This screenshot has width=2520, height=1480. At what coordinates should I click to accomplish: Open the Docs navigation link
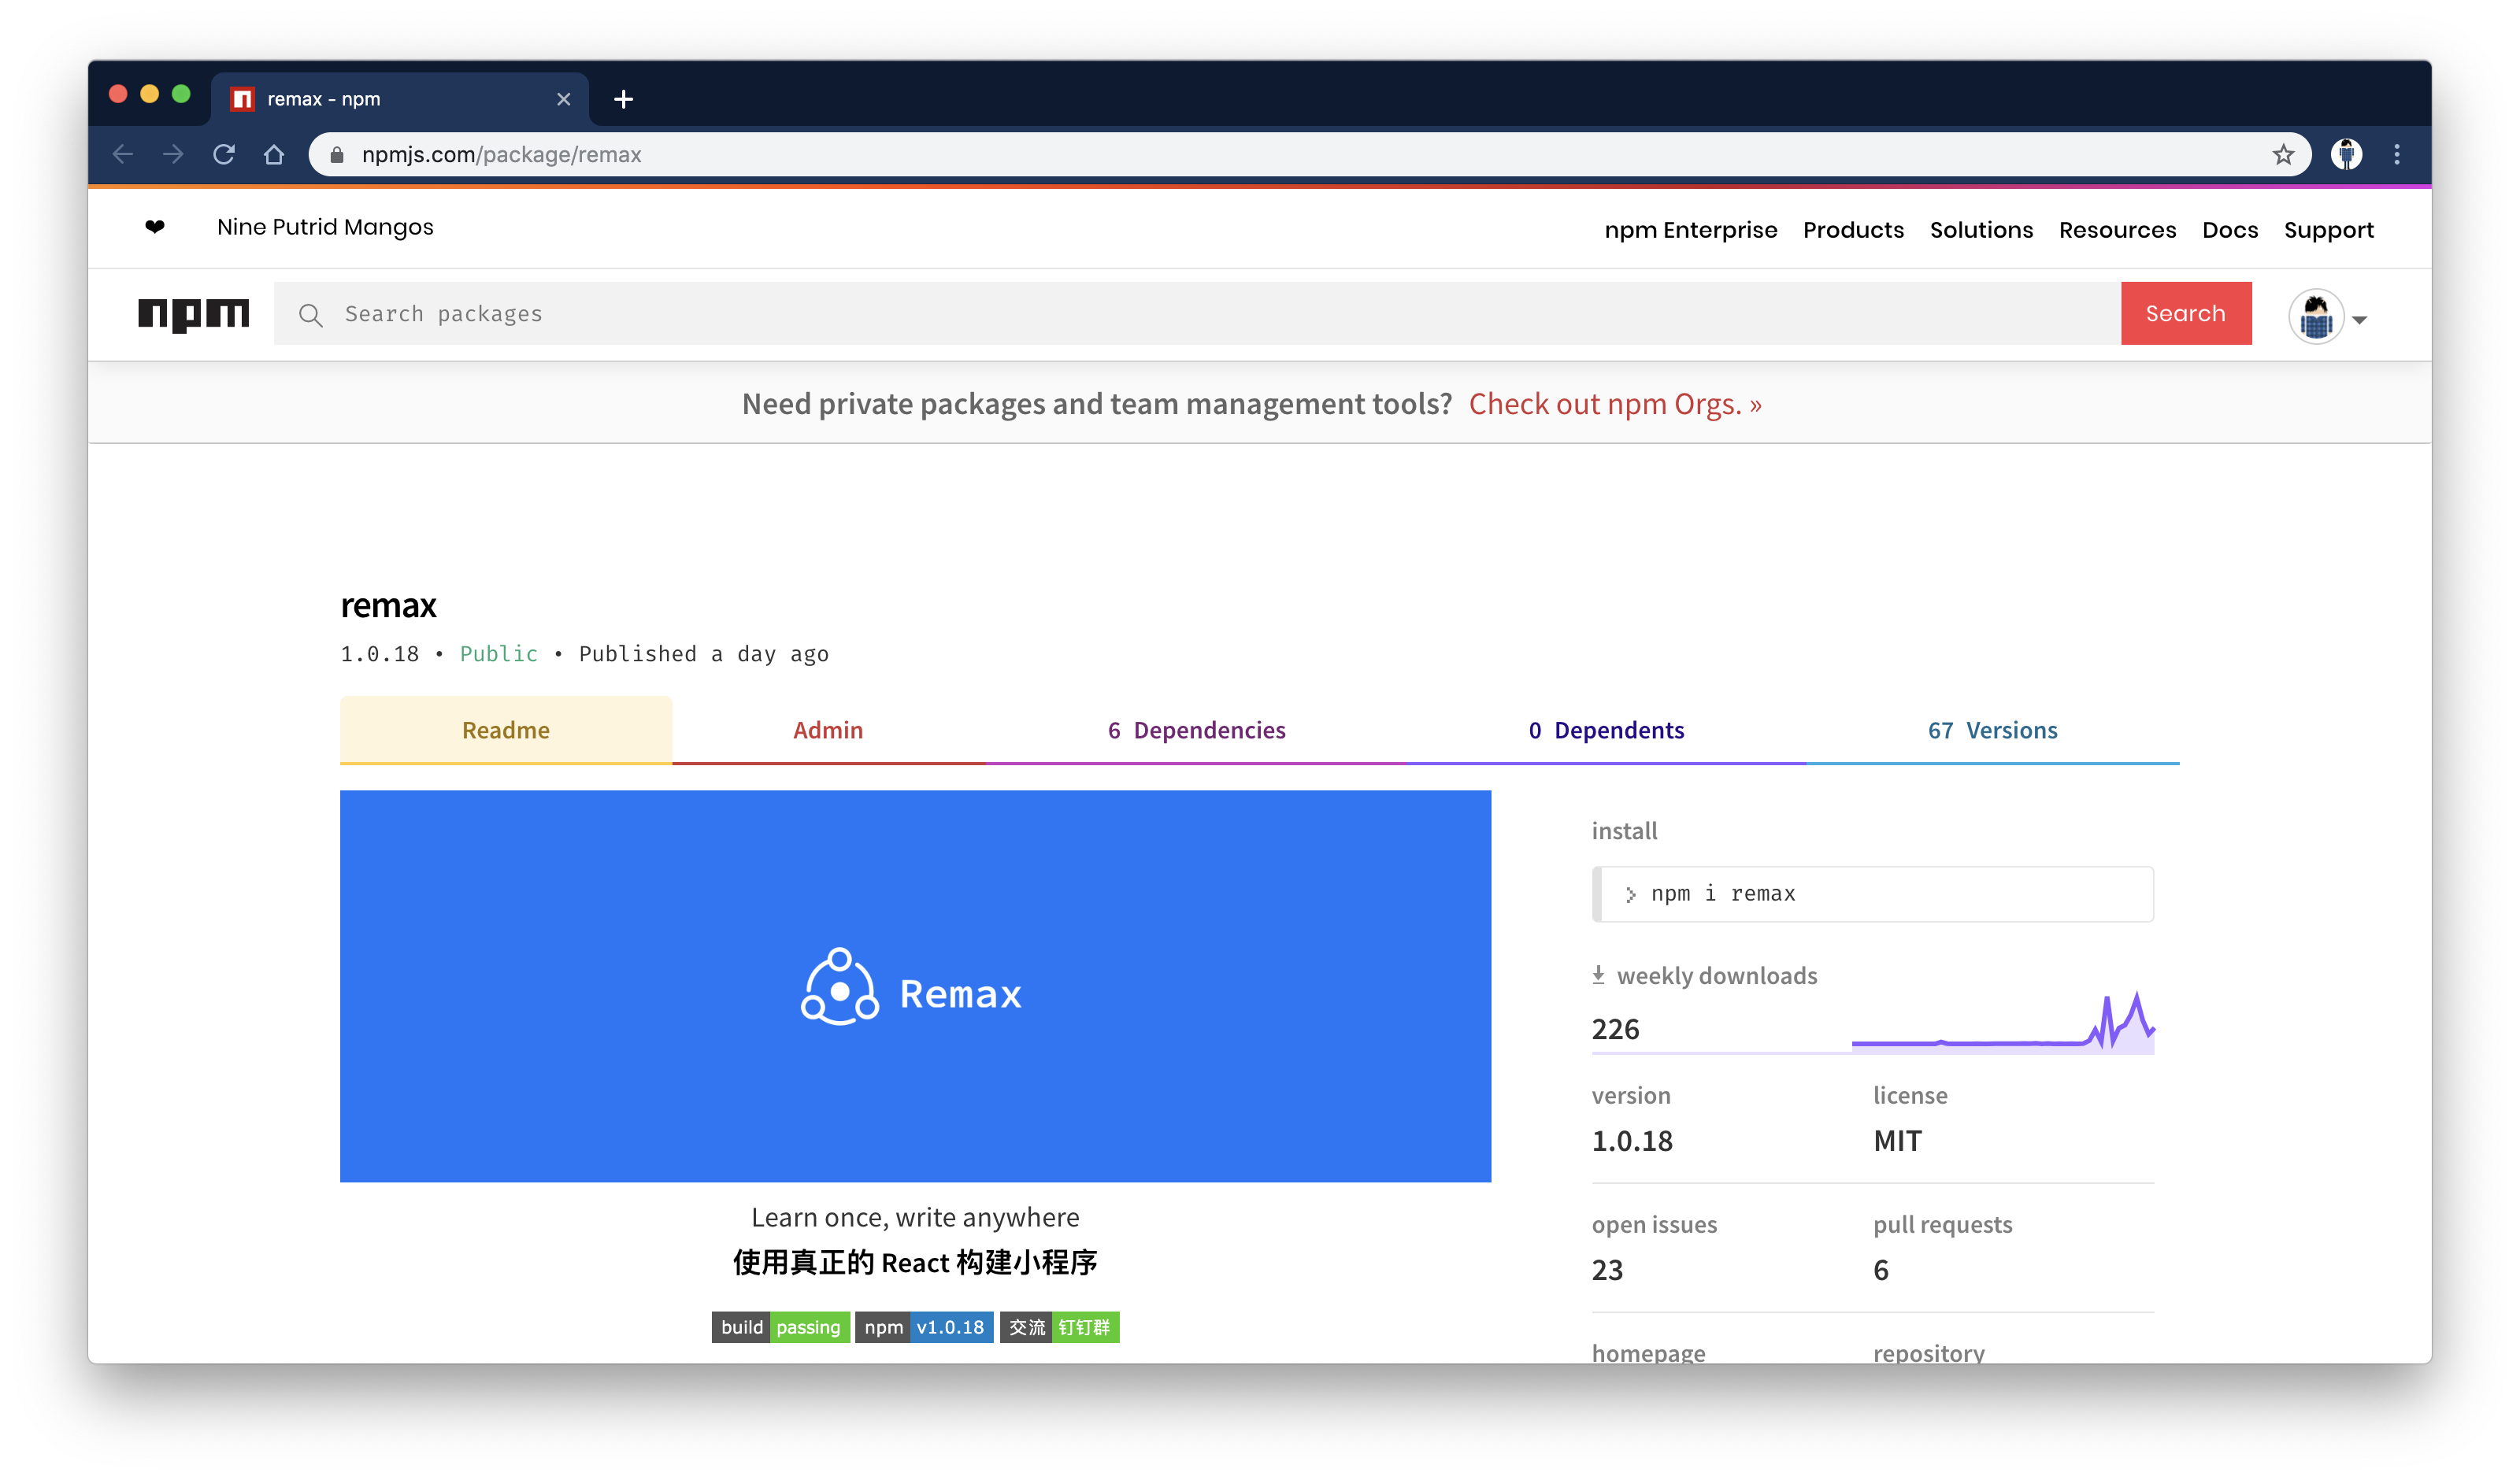coord(2230,229)
